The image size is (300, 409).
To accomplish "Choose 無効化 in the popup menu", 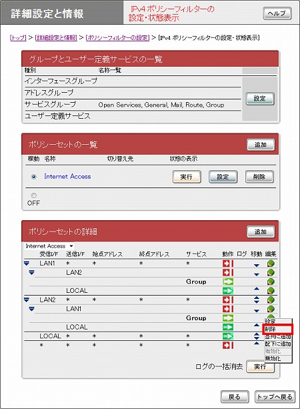I will pos(278,358).
